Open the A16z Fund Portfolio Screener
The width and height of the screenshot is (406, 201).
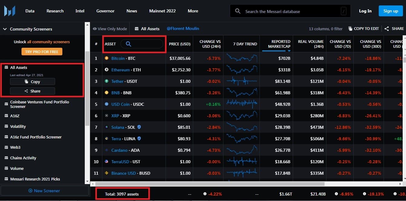pos(36,137)
